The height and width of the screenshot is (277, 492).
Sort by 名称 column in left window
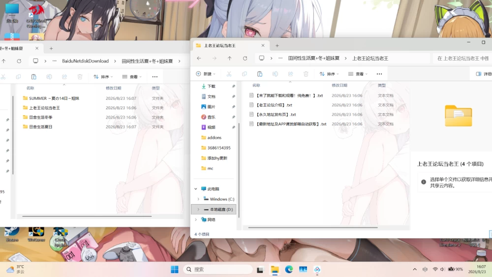31,88
